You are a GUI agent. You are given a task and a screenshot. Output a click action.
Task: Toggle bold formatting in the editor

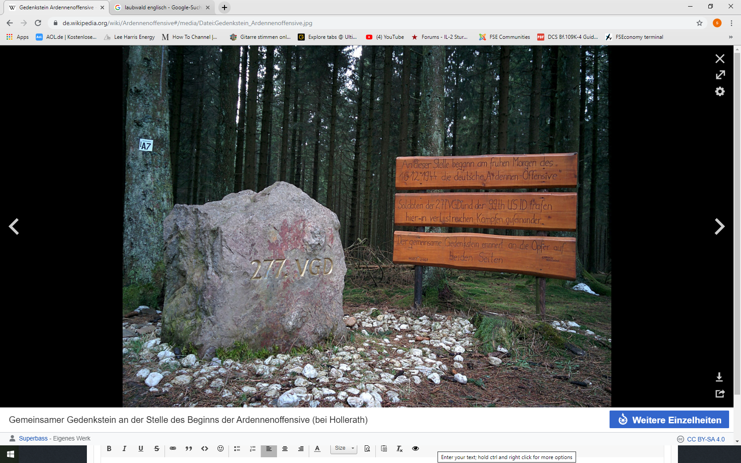109,448
